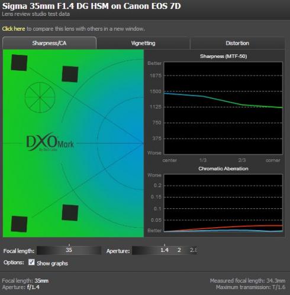290x295 pixels.
Task: Click the 'Measured focal length: 34.3mm' text
Action: 247,281
